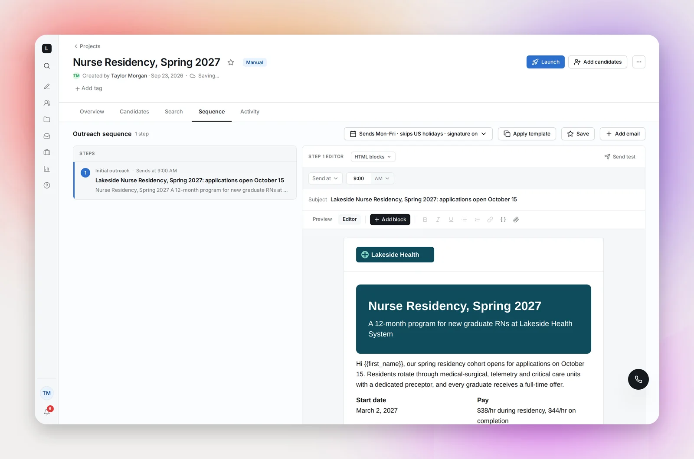Screen dimensions: 694x459
Task: Open the help question mark icon
Action: (47, 185)
